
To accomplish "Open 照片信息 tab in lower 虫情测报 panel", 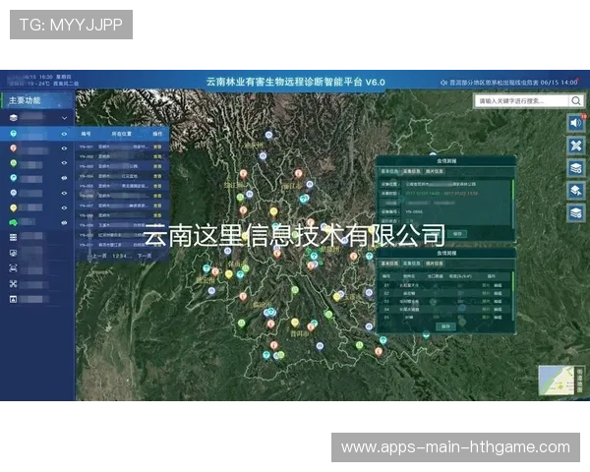I will click(x=435, y=264).
